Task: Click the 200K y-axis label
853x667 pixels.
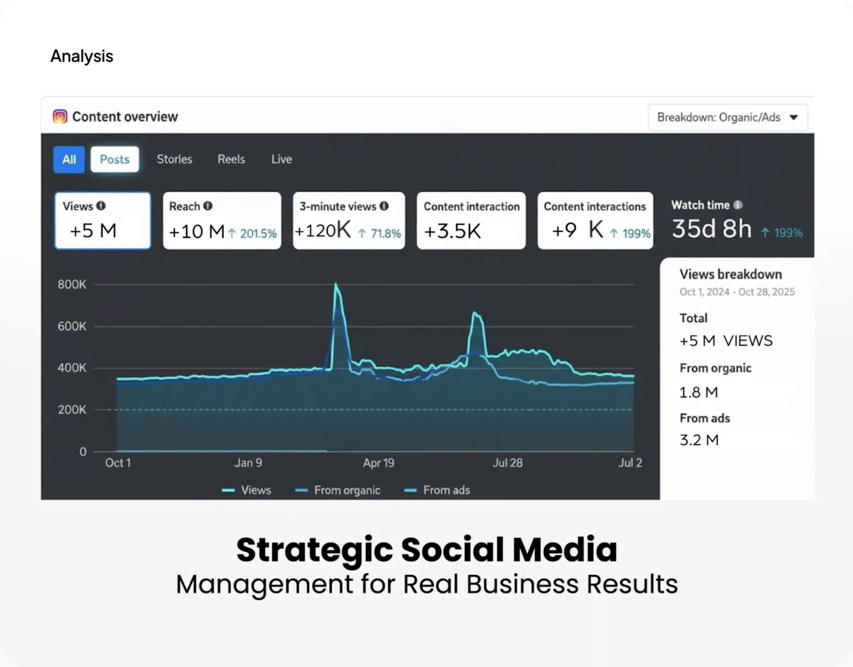Action: tap(72, 410)
